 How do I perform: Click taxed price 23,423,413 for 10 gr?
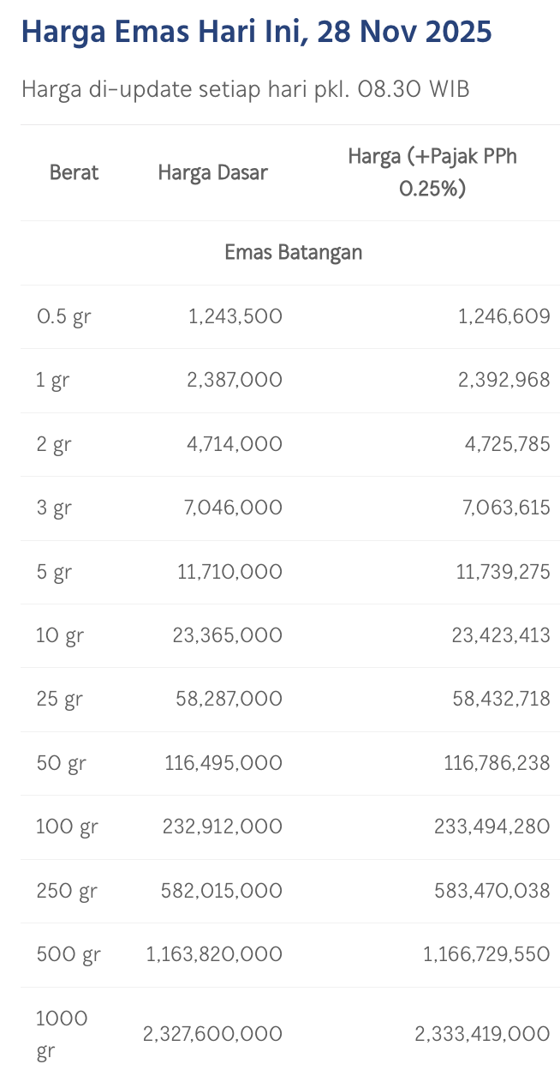click(x=501, y=635)
